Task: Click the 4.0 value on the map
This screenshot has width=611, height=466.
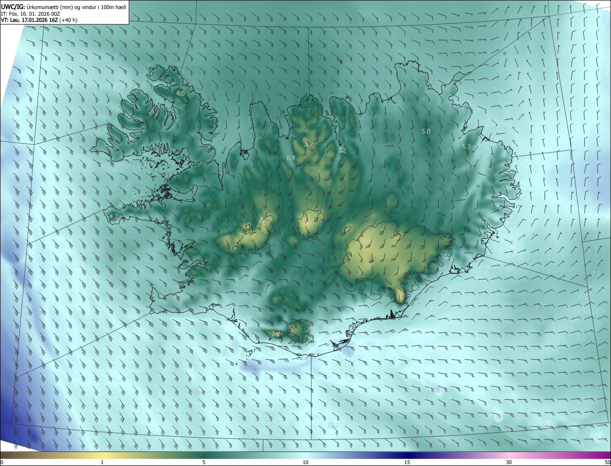Action: [x=180, y=94]
